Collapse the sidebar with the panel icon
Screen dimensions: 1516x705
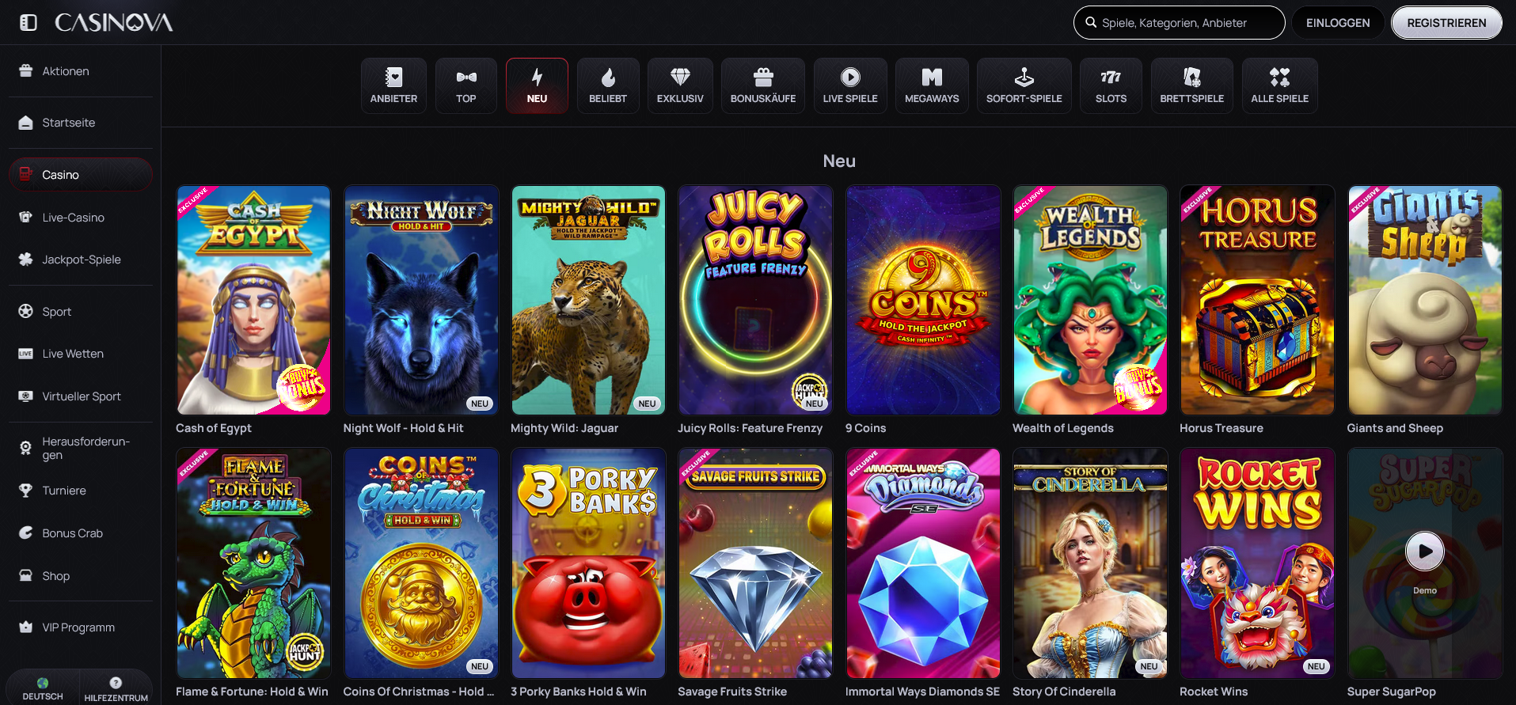[28, 23]
